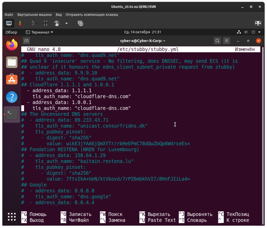This screenshot has width=267, height=228.
Task: Open the VM snapshots manager icon
Action: click(80, 23)
